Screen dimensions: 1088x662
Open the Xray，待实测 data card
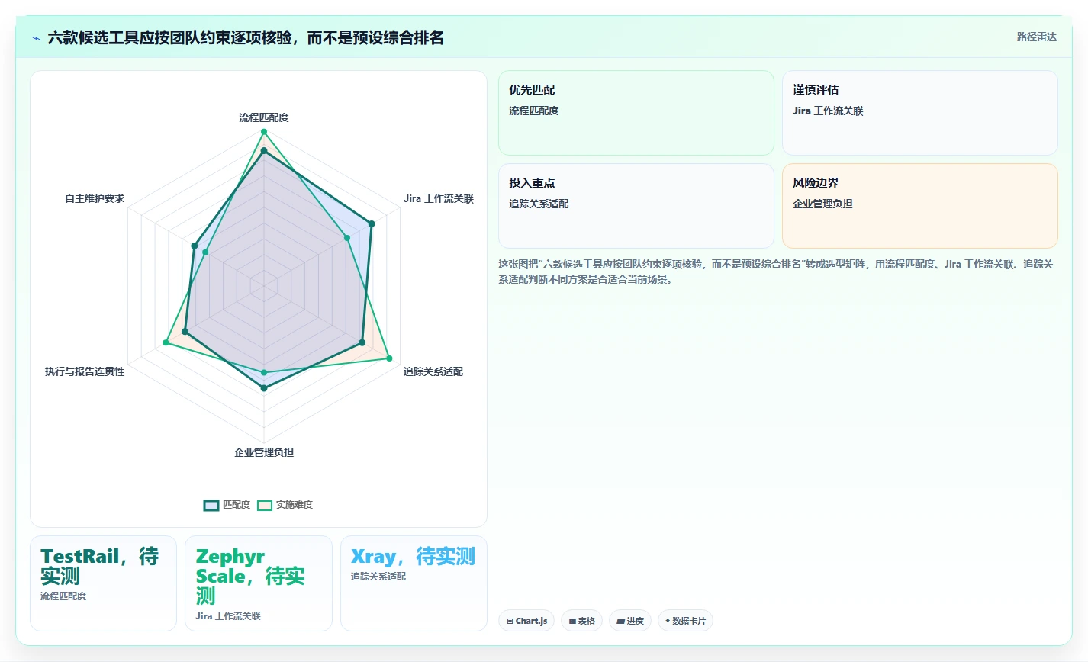click(x=414, y=583)
